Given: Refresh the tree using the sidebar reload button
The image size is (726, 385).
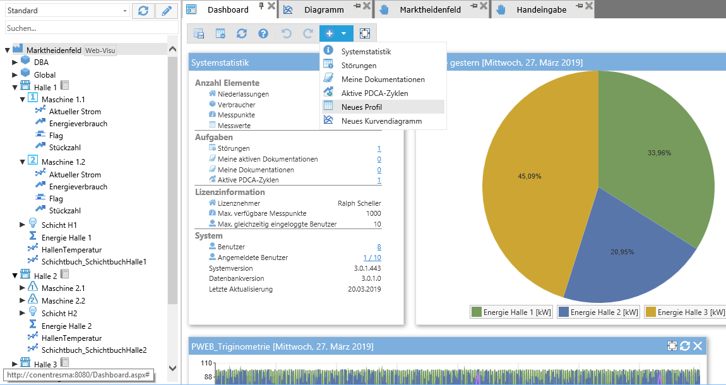Looking at the screenshot, I should tap(143, 11).
